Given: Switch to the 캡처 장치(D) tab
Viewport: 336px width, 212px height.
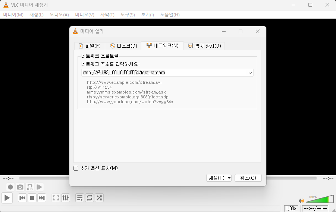Looking at the screenshot, I should point(204,46).
